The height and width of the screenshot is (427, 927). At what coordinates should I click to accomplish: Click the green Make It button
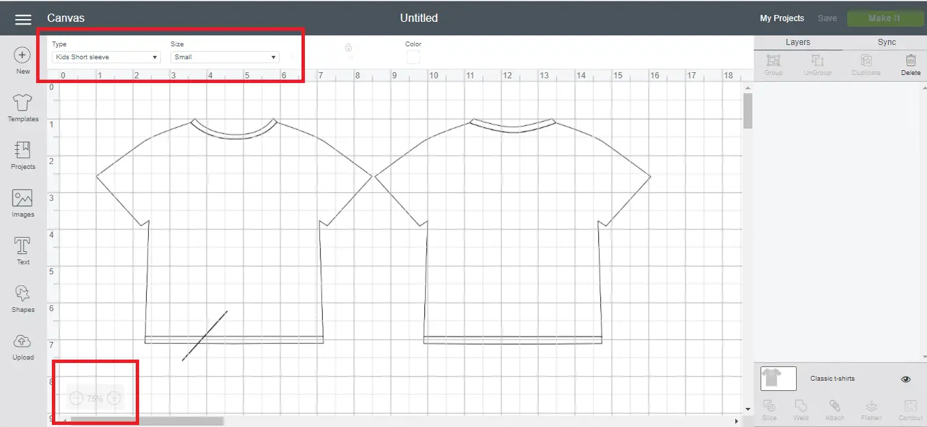tap(884, 18)
